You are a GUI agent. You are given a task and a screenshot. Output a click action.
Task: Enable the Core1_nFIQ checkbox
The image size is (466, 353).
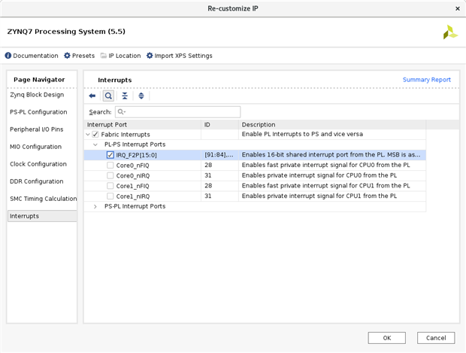click(110, 186)
